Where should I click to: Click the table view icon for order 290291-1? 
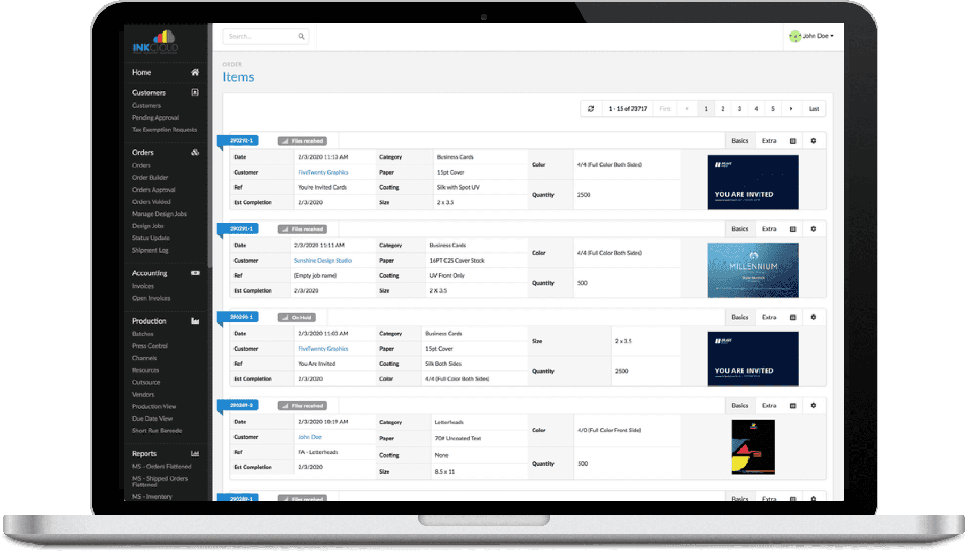793,229
